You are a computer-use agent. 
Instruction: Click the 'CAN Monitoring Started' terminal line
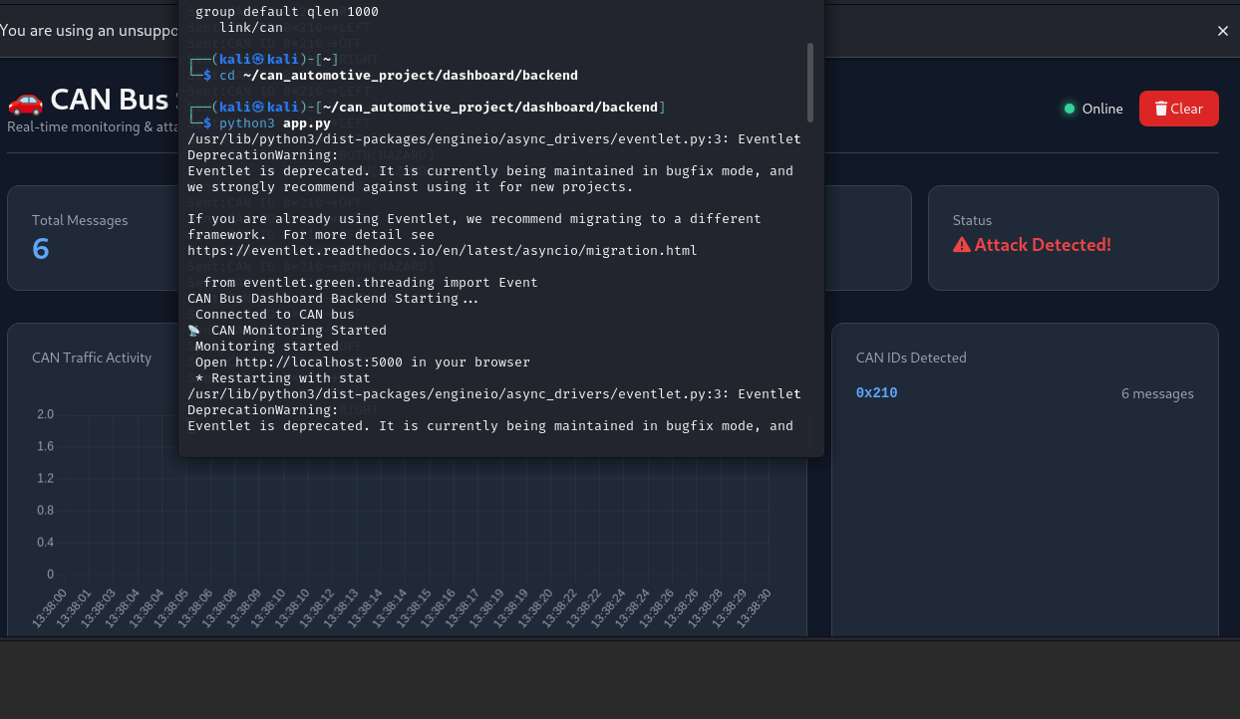299,330
